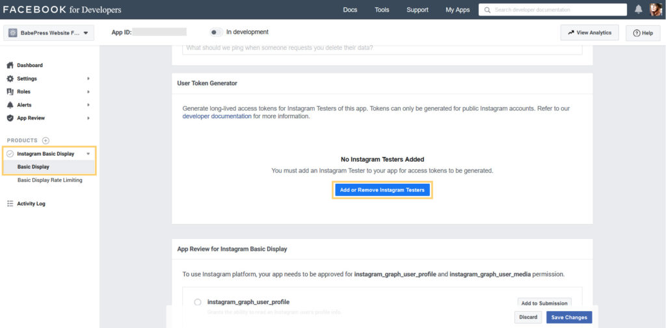This screenshot has height=328, width=666.
Task: Follow the developer documentation link
Action: [217, 116]
